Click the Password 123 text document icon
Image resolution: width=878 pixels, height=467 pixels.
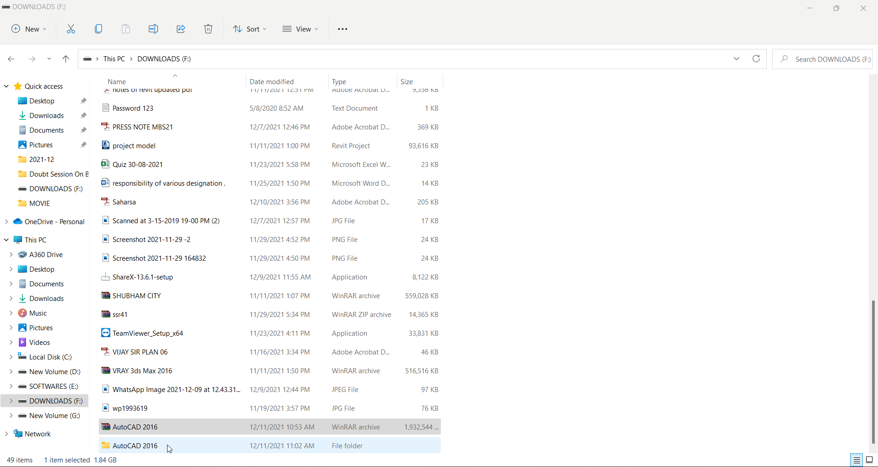(x=106, y=108)
